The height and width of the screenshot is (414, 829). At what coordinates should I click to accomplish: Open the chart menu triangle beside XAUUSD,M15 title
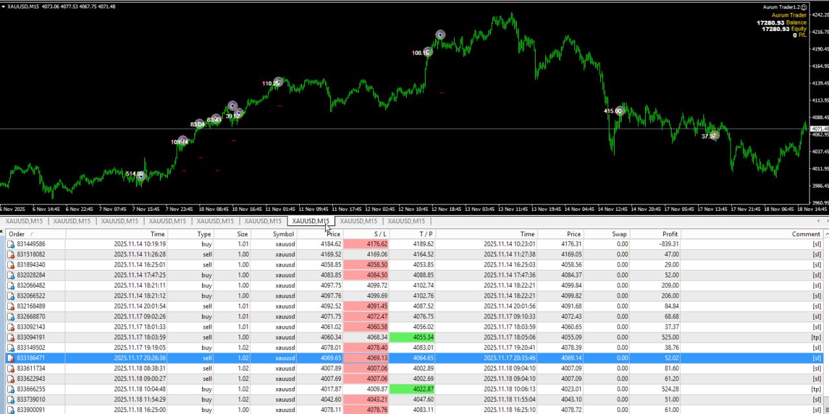point(3,6)
